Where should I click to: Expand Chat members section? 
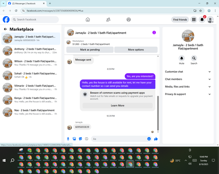point(188,79)
